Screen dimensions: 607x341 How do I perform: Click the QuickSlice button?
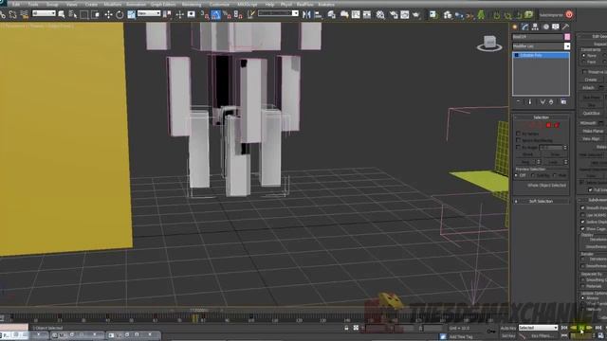click(592, 114)
